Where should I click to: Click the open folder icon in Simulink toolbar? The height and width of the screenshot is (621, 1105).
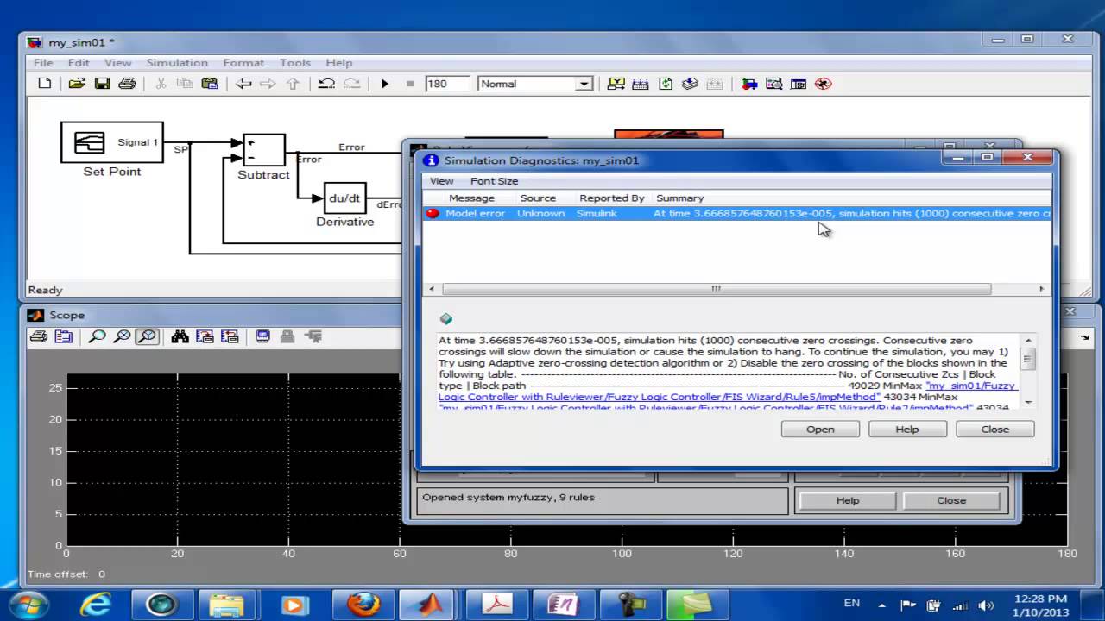coord(77,84)
